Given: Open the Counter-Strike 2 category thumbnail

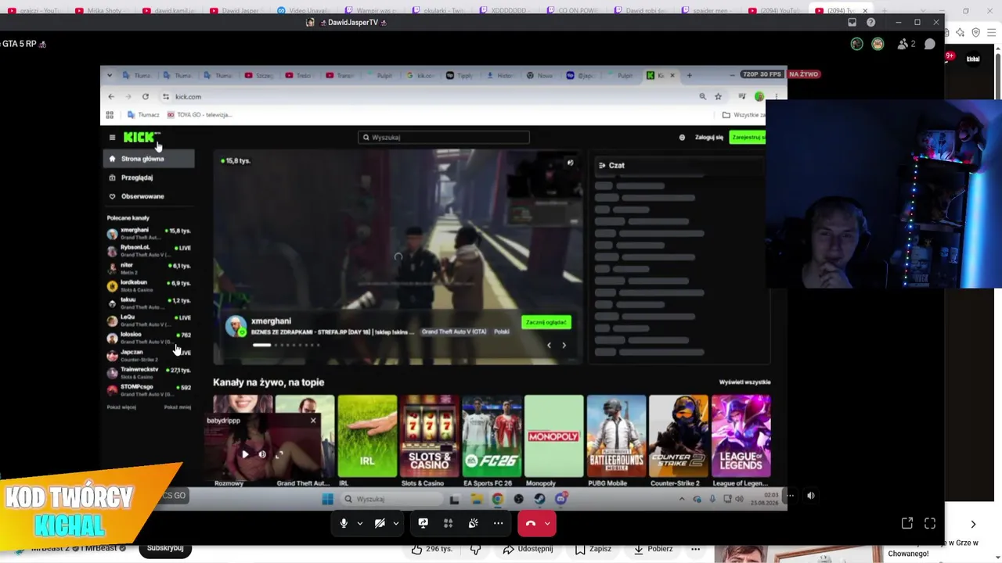Looking at the screenshot, I should (678, 436).
